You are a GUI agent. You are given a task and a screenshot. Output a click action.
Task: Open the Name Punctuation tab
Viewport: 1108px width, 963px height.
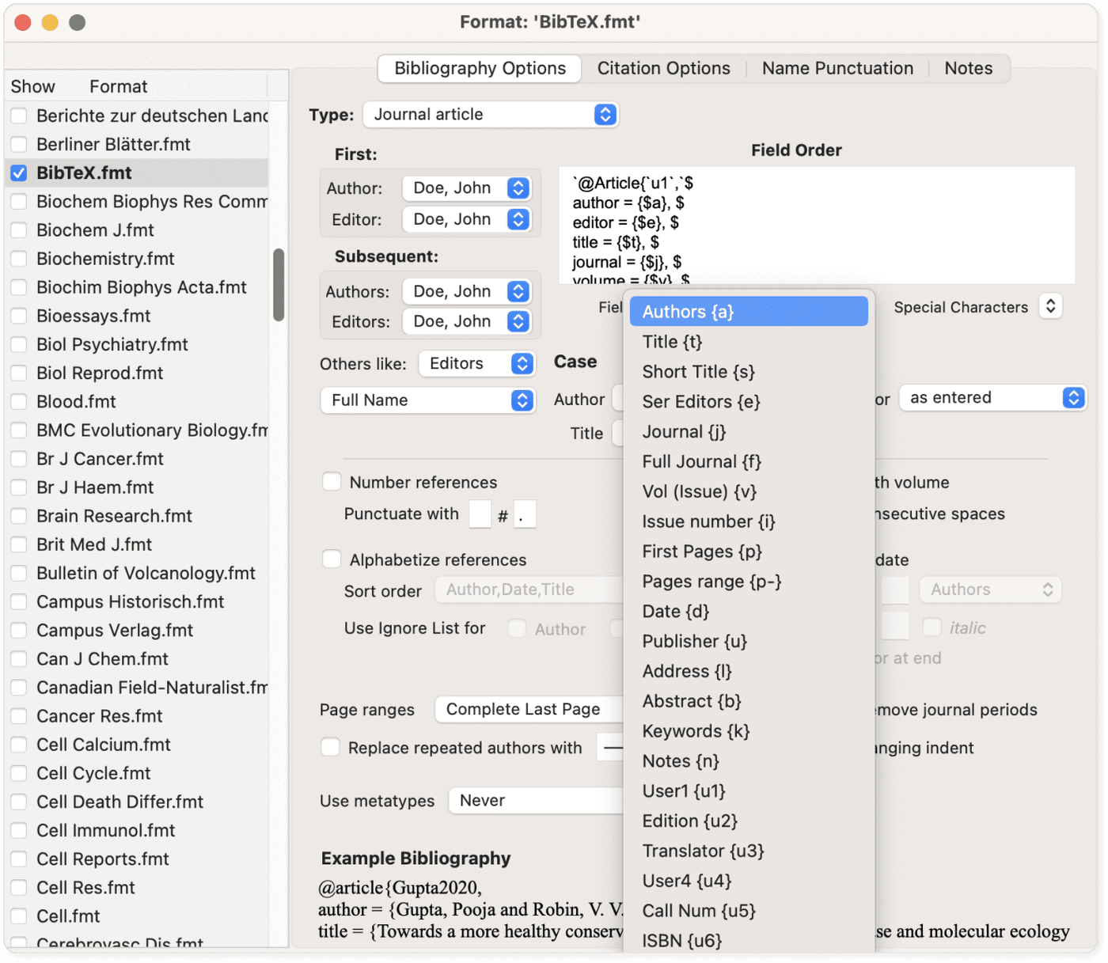837,68
